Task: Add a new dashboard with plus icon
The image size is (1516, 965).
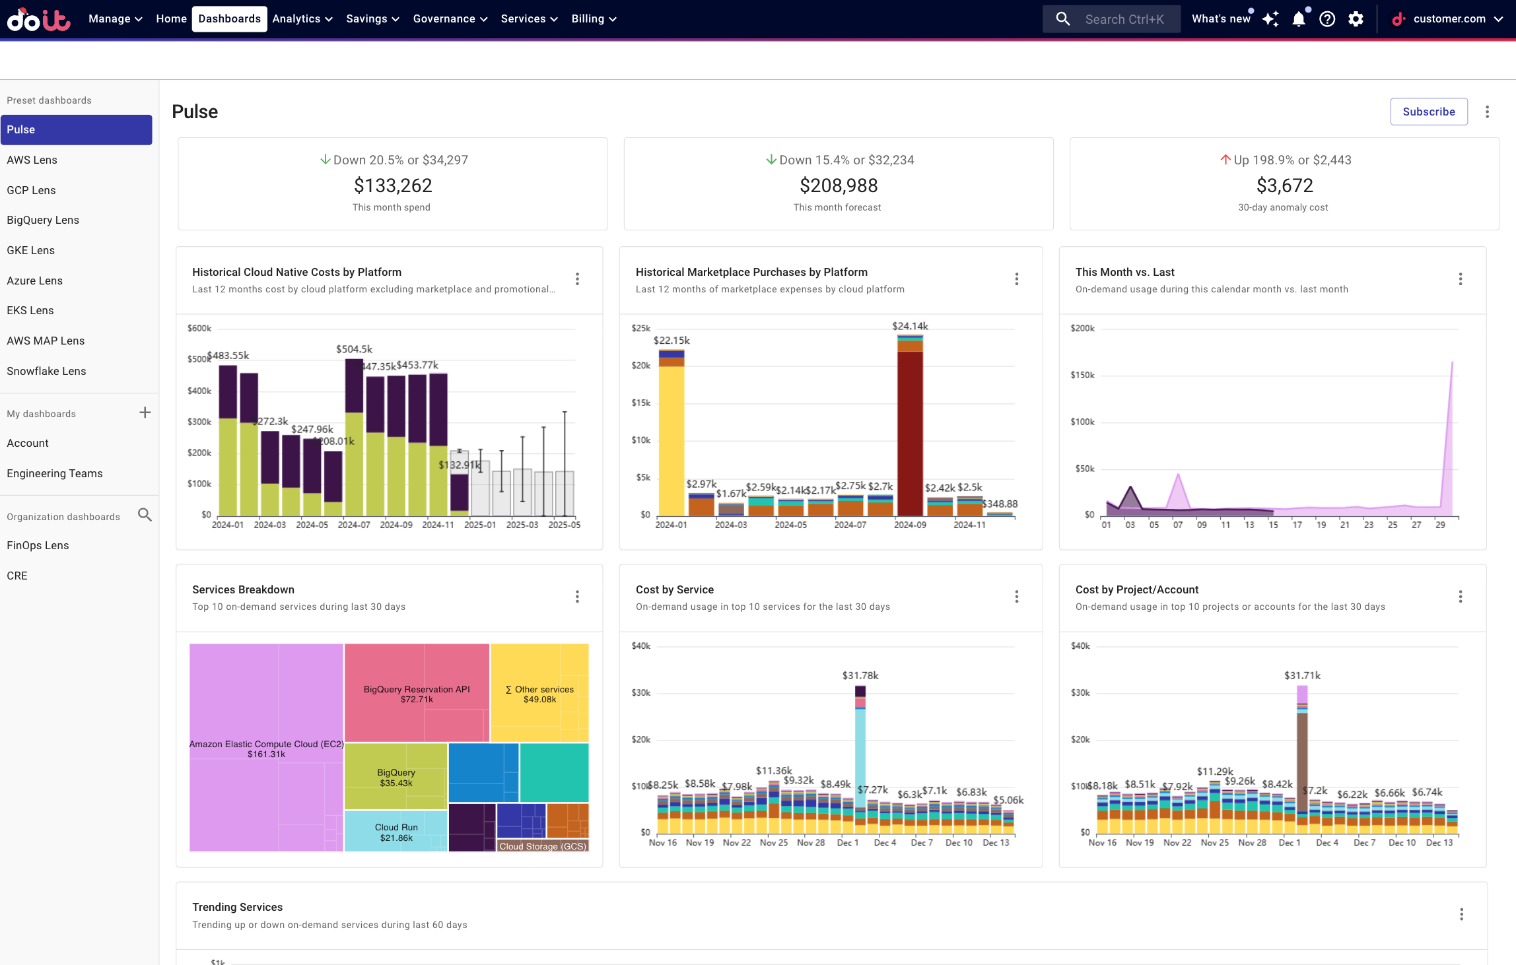Action: (x=145, y=413)
